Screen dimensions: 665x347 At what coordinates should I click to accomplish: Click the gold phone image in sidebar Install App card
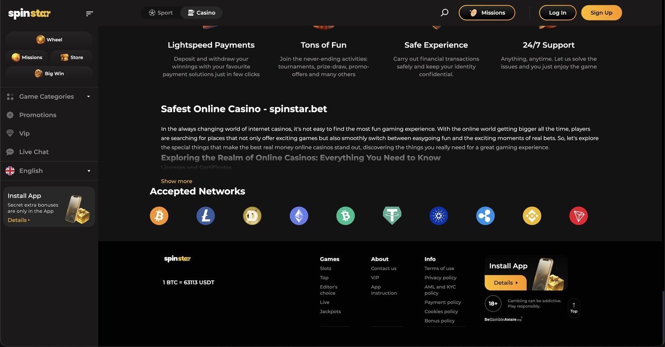coord(77,210)
